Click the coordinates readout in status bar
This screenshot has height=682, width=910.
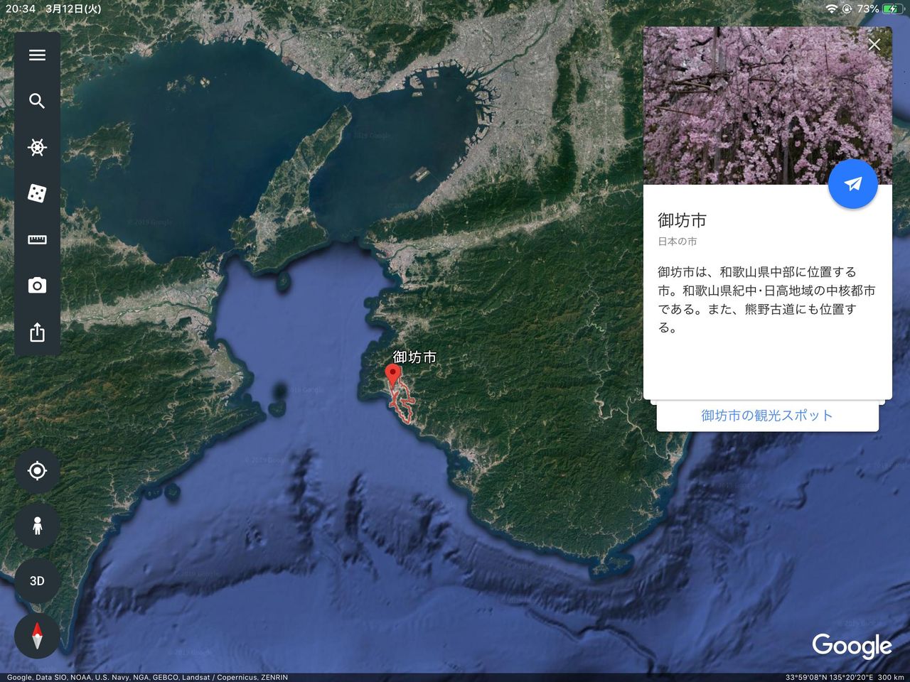click(x=830, y=677)
